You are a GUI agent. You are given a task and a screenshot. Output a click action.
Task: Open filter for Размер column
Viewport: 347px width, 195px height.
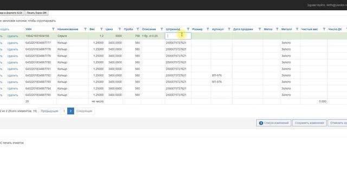(x=208, y=29)
